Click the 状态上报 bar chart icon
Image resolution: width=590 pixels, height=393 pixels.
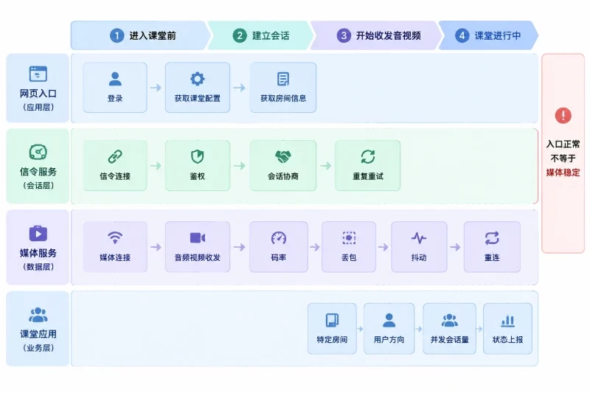point(507,321)
